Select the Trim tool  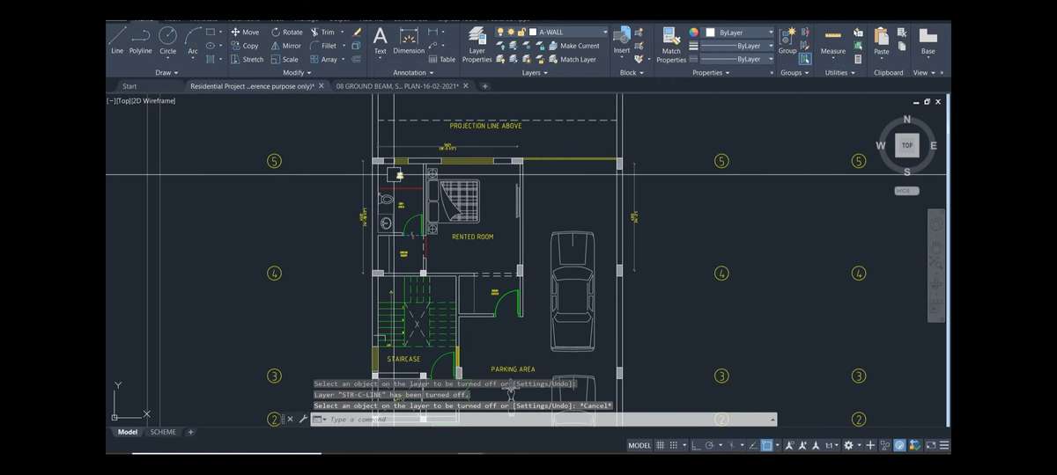pos(322,32)
